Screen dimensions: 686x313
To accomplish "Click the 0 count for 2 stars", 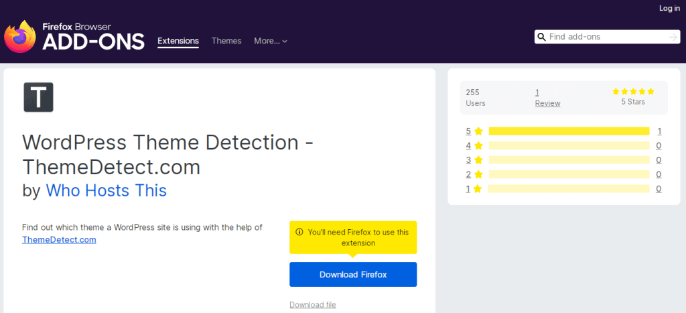I will (659, 174).
